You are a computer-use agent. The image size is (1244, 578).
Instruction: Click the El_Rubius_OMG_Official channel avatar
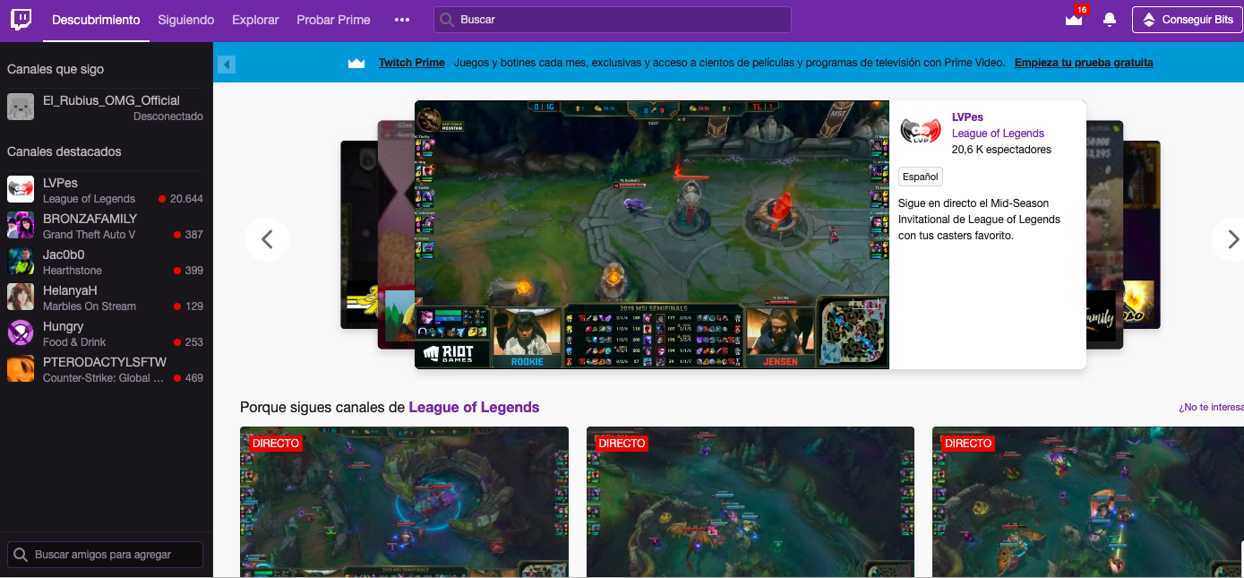(18, 107)
